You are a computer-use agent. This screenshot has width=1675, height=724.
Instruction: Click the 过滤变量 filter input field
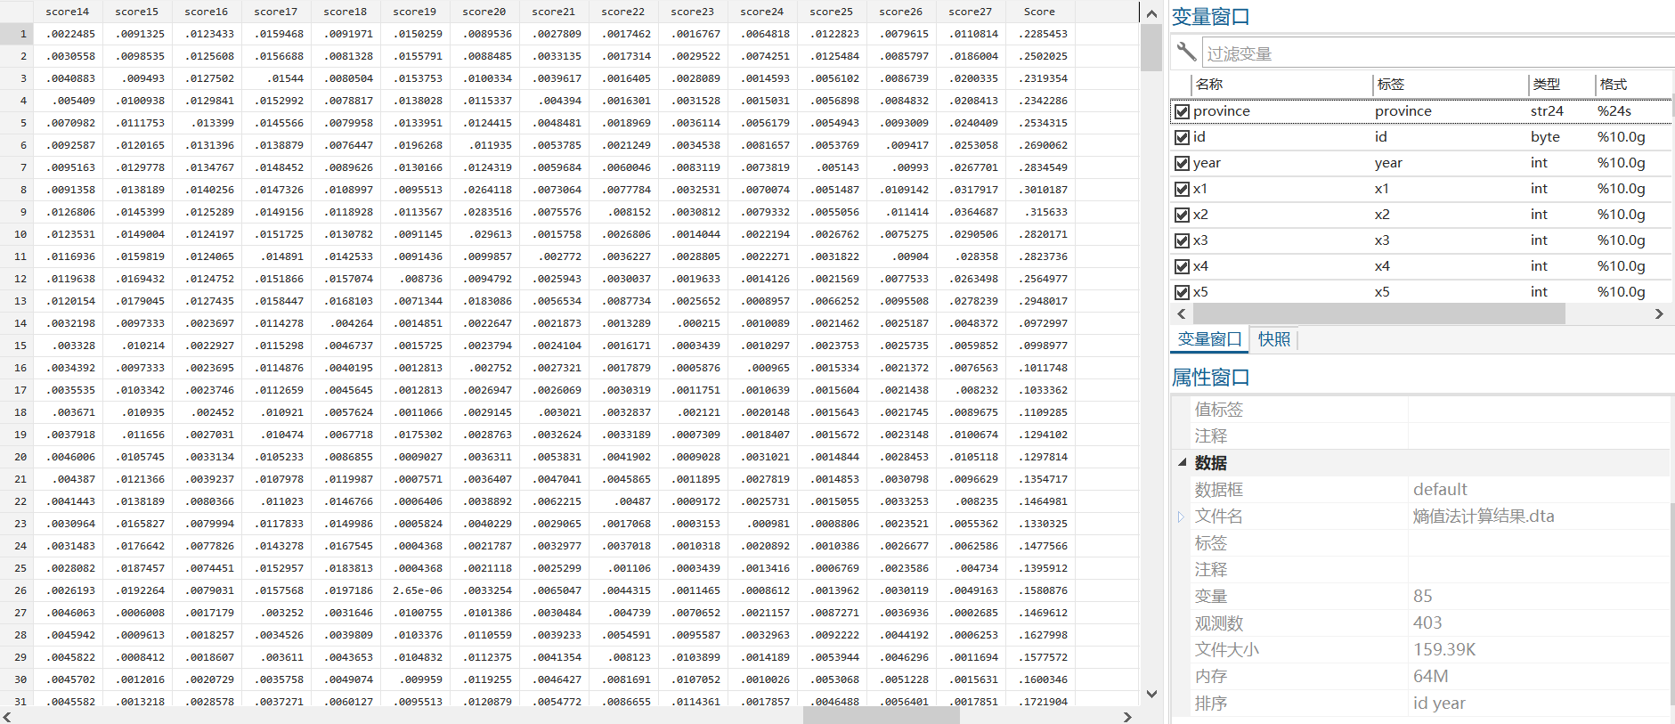pos(1437,53)
